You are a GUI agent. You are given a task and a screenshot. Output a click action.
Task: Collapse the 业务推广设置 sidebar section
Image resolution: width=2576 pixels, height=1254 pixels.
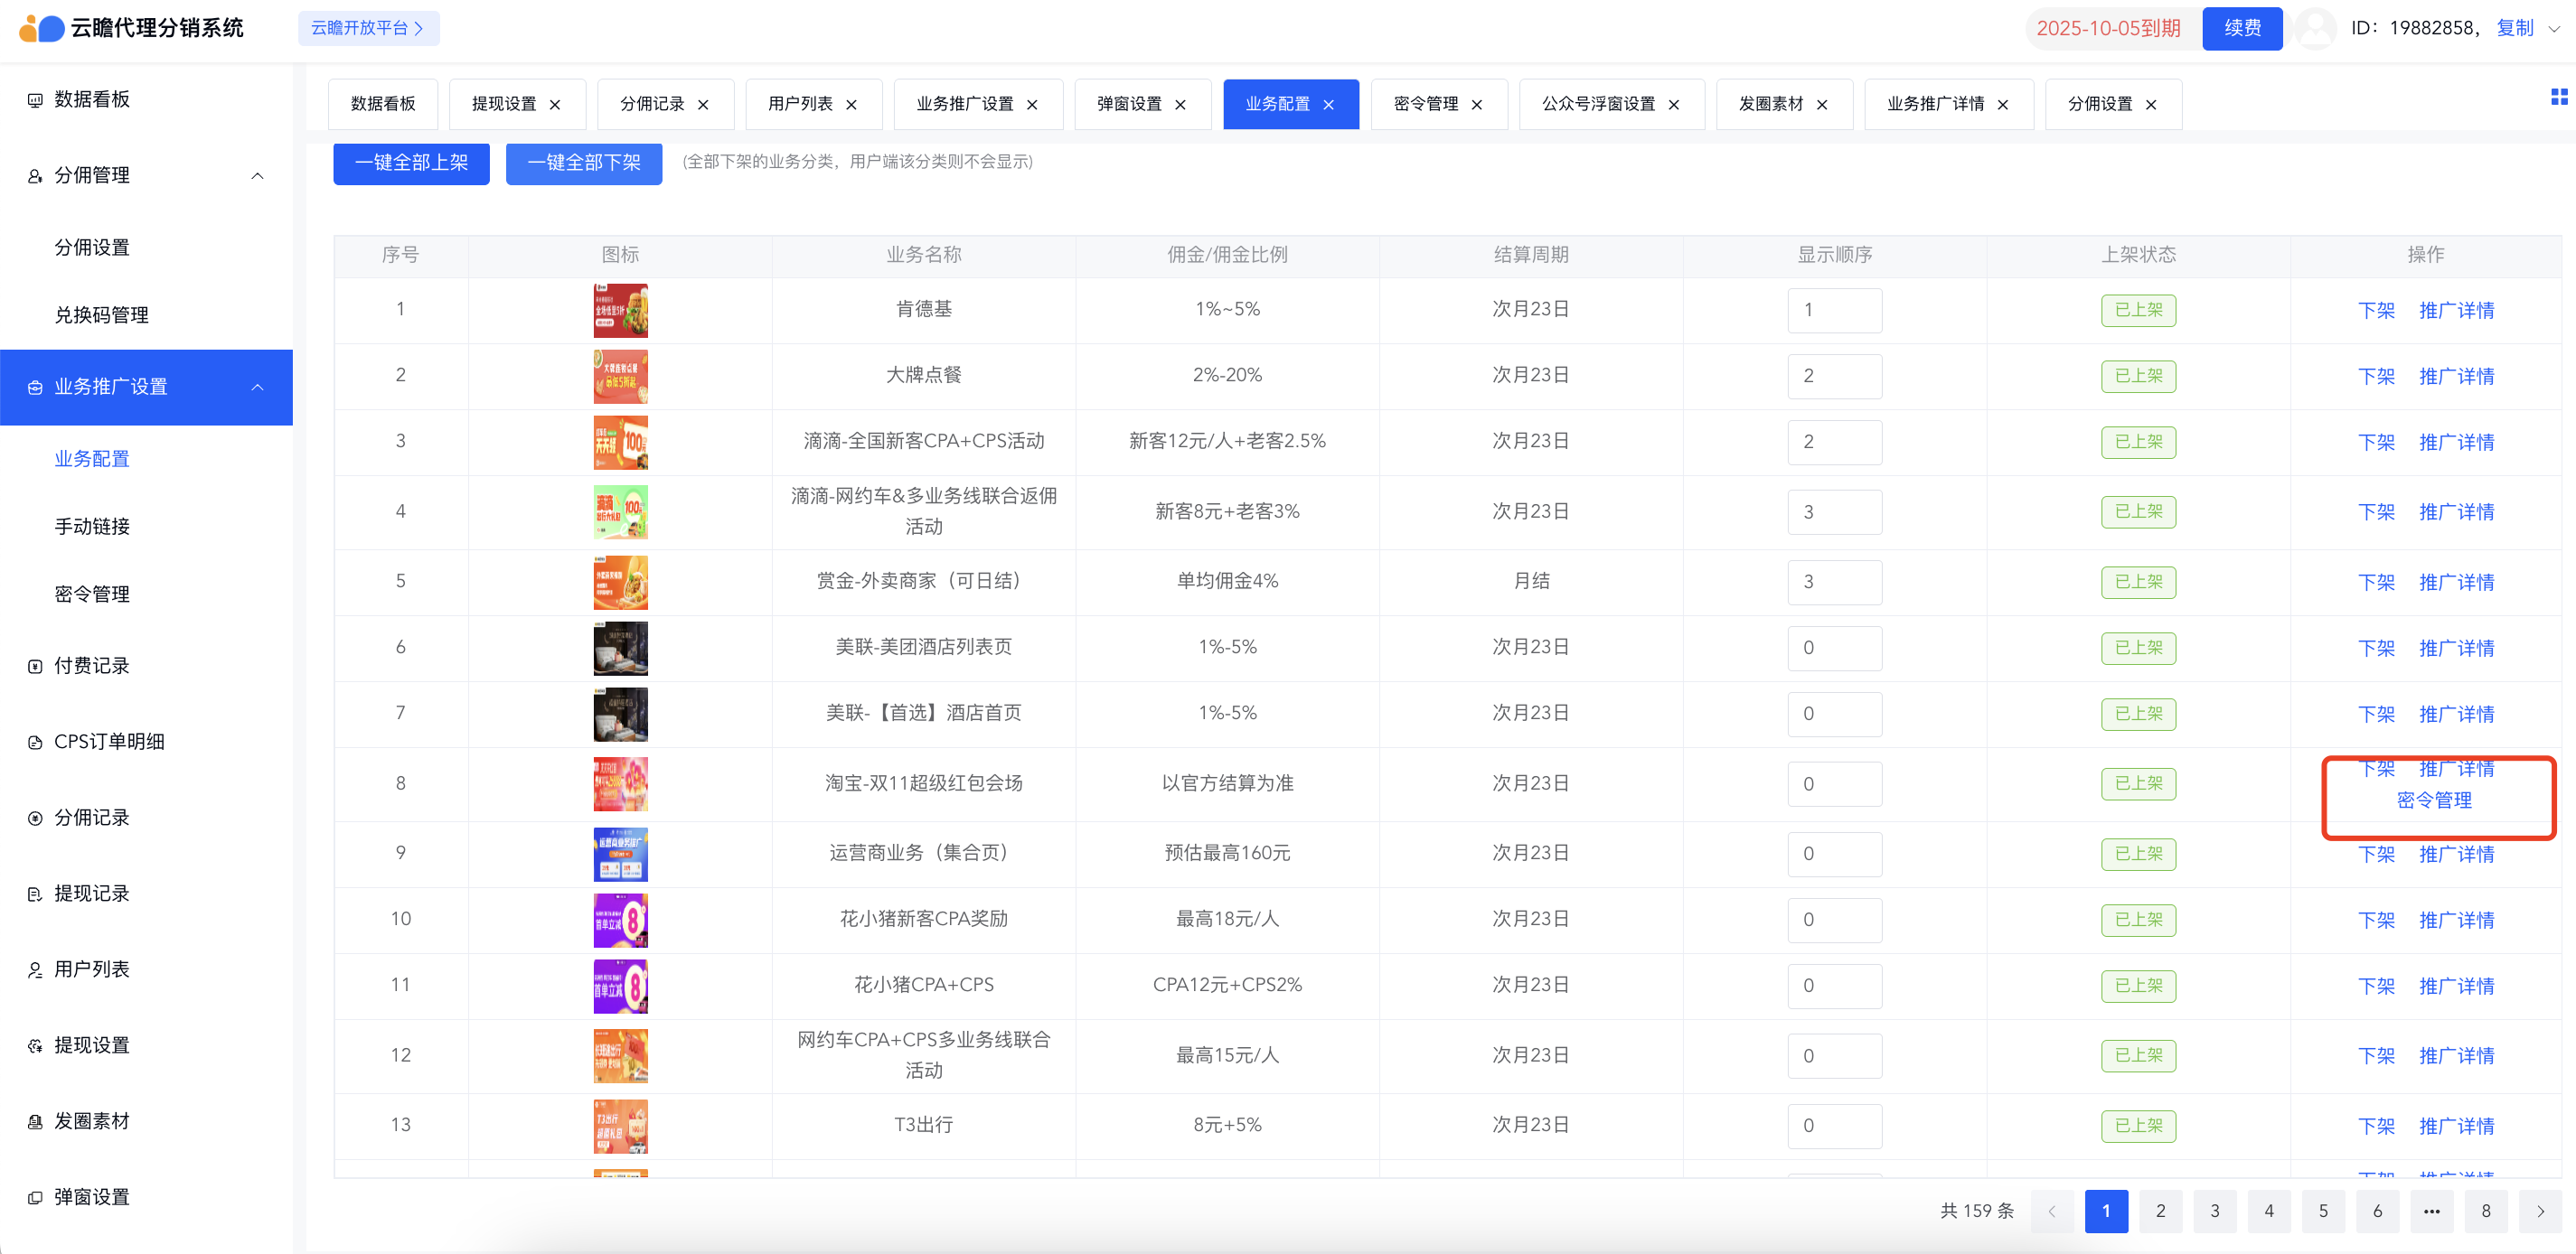click(257, 388)
